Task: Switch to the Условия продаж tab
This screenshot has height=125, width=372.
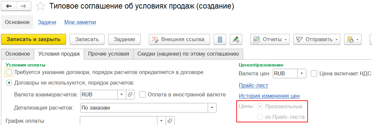Action: [59, 54]
